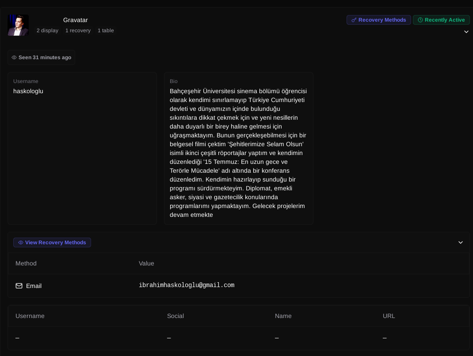
Task: Click the username value haskologlu
Action: click(x=28, y=91)
